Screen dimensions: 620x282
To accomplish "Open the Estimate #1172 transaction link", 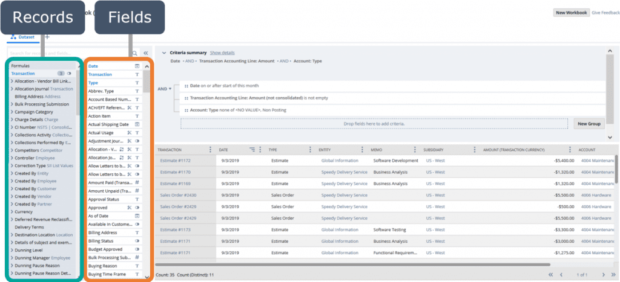I will tap(175, 161).
